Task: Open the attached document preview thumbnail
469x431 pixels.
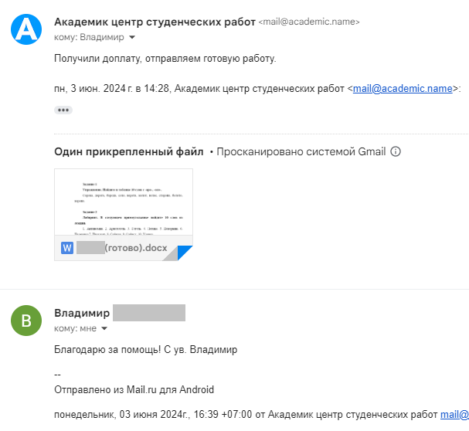Action: point(124,202)
